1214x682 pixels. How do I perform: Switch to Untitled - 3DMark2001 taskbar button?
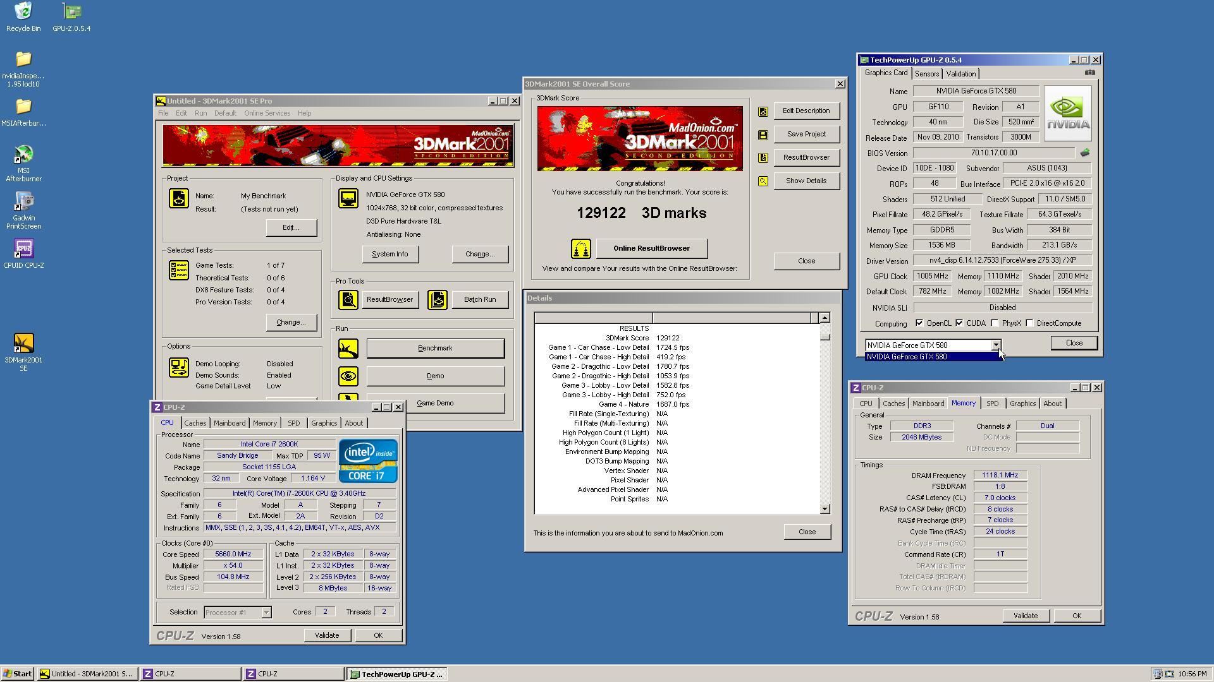pyautogui.click(x=87, y=674)
